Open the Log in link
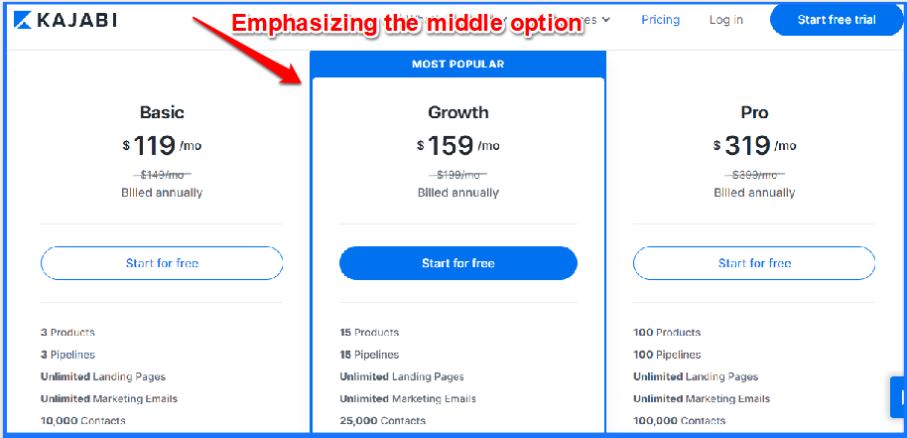 click(x=726, y=20)
